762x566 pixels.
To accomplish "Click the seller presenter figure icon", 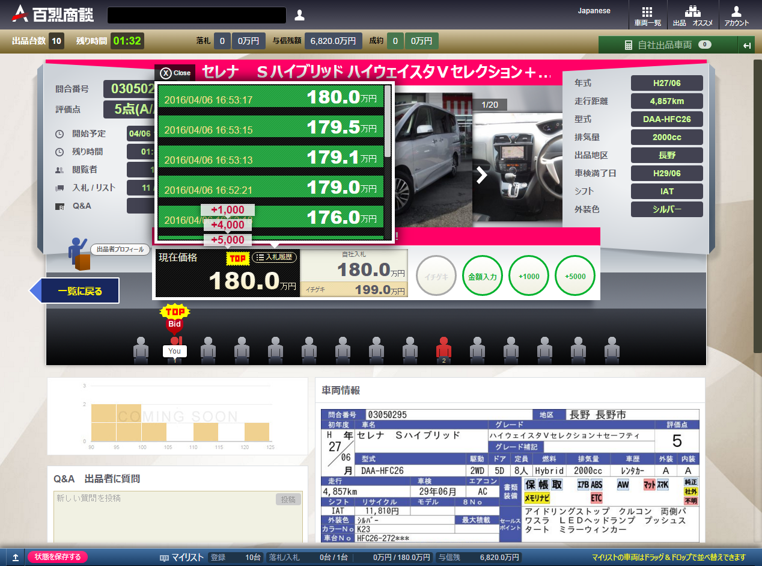I will pos(78,253).
